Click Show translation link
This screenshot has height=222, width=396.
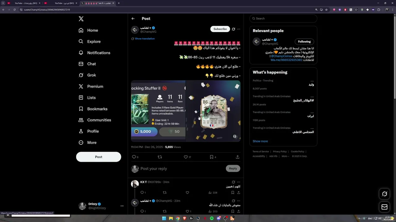pos(144,39)
